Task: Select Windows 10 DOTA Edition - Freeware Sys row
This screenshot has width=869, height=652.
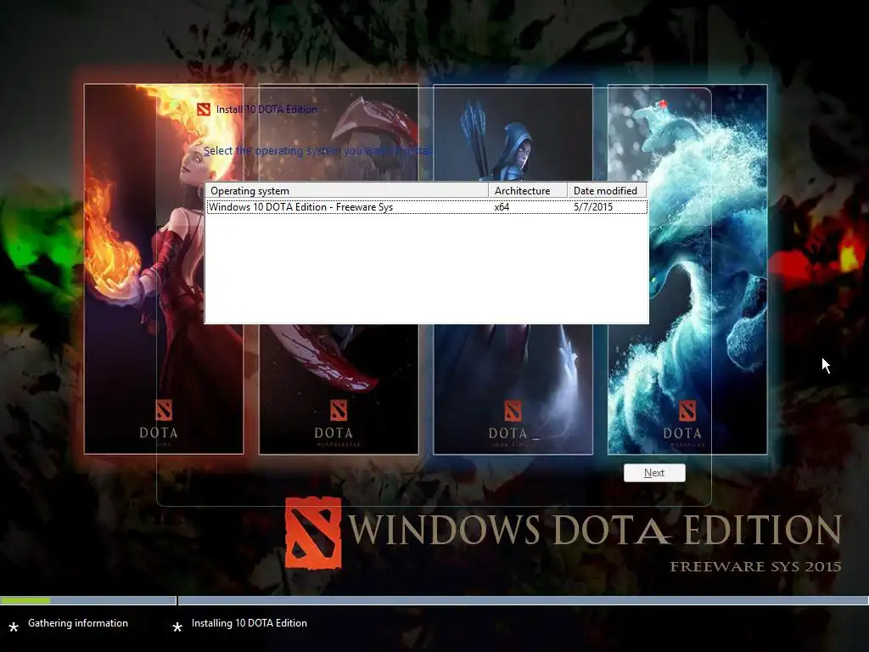Action: [426, 207]
